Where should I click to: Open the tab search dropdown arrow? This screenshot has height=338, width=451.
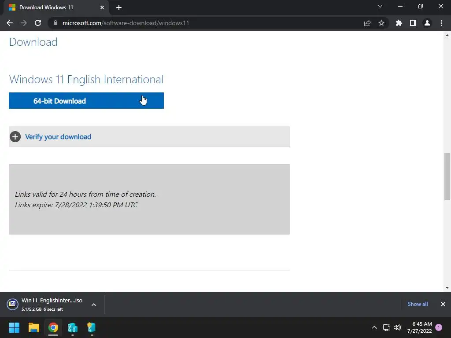(380, 6)
